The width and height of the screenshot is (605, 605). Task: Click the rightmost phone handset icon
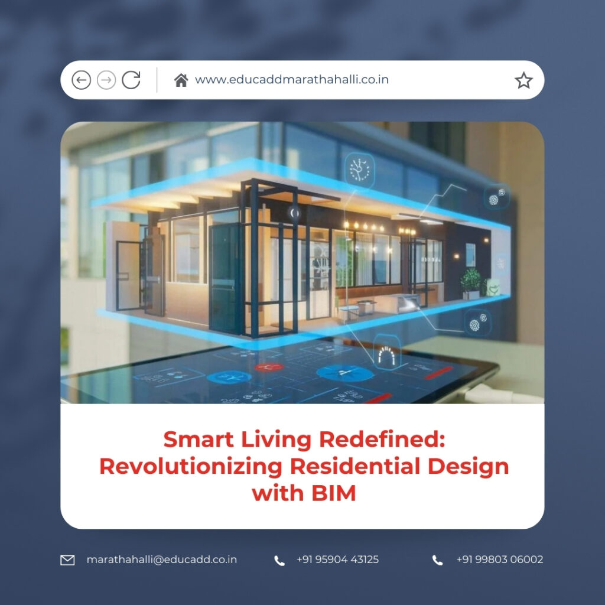[x=436, y=559]
